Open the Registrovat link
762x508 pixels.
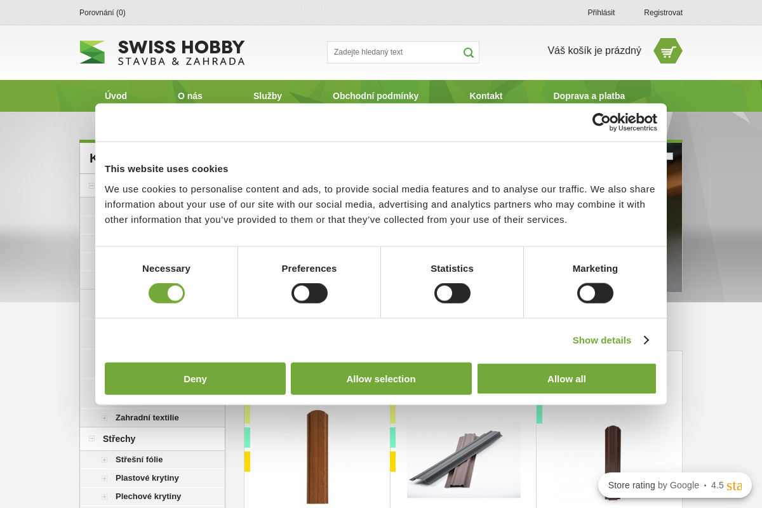(x=663, y=12)
